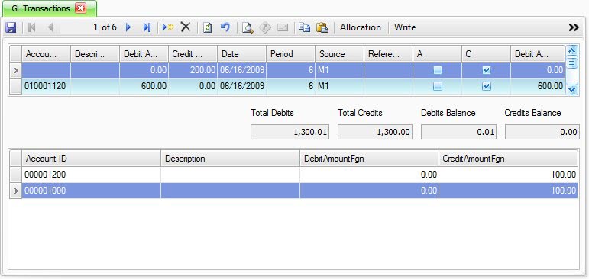
Task: Uncheck C checkbox for account 010001120
Action: (x=487, y=87)
